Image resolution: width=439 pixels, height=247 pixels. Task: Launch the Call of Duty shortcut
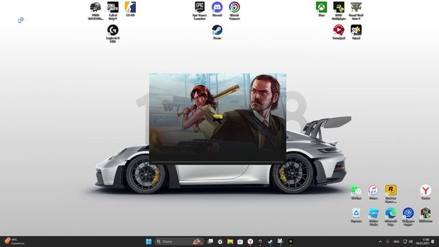112,11
